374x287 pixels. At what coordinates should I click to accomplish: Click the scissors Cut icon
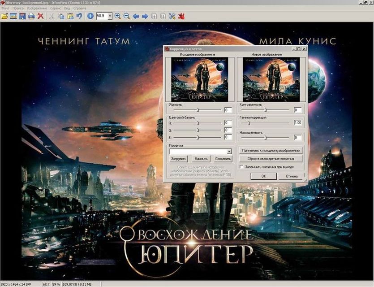pyautogui.click(x=52, y=16)
